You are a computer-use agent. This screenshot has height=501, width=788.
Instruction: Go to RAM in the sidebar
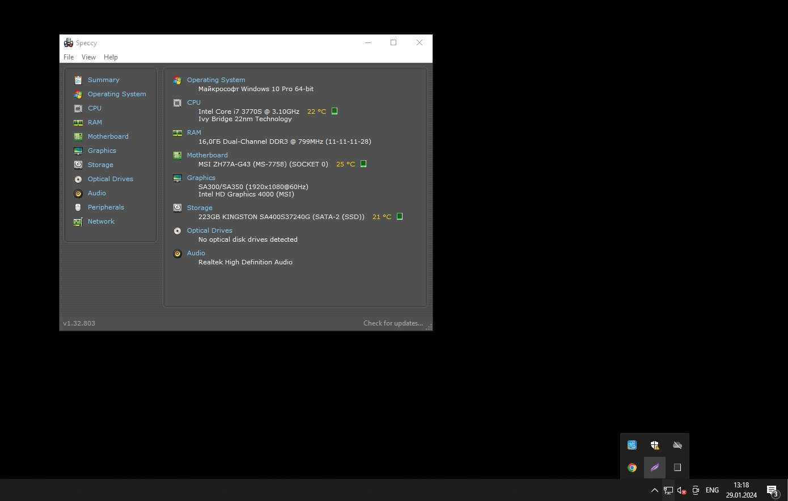[95, 122]
